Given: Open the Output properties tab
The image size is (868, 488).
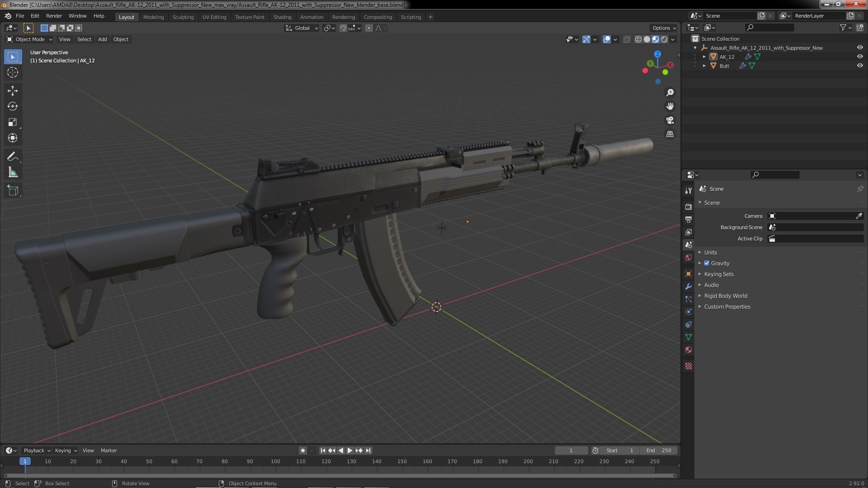Looking at the screenshot, I should click(x=689, y=219).
